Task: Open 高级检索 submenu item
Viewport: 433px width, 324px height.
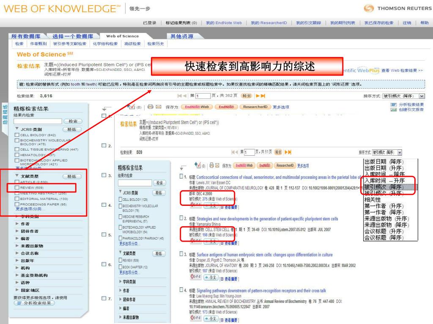Action: click(132, 43)
